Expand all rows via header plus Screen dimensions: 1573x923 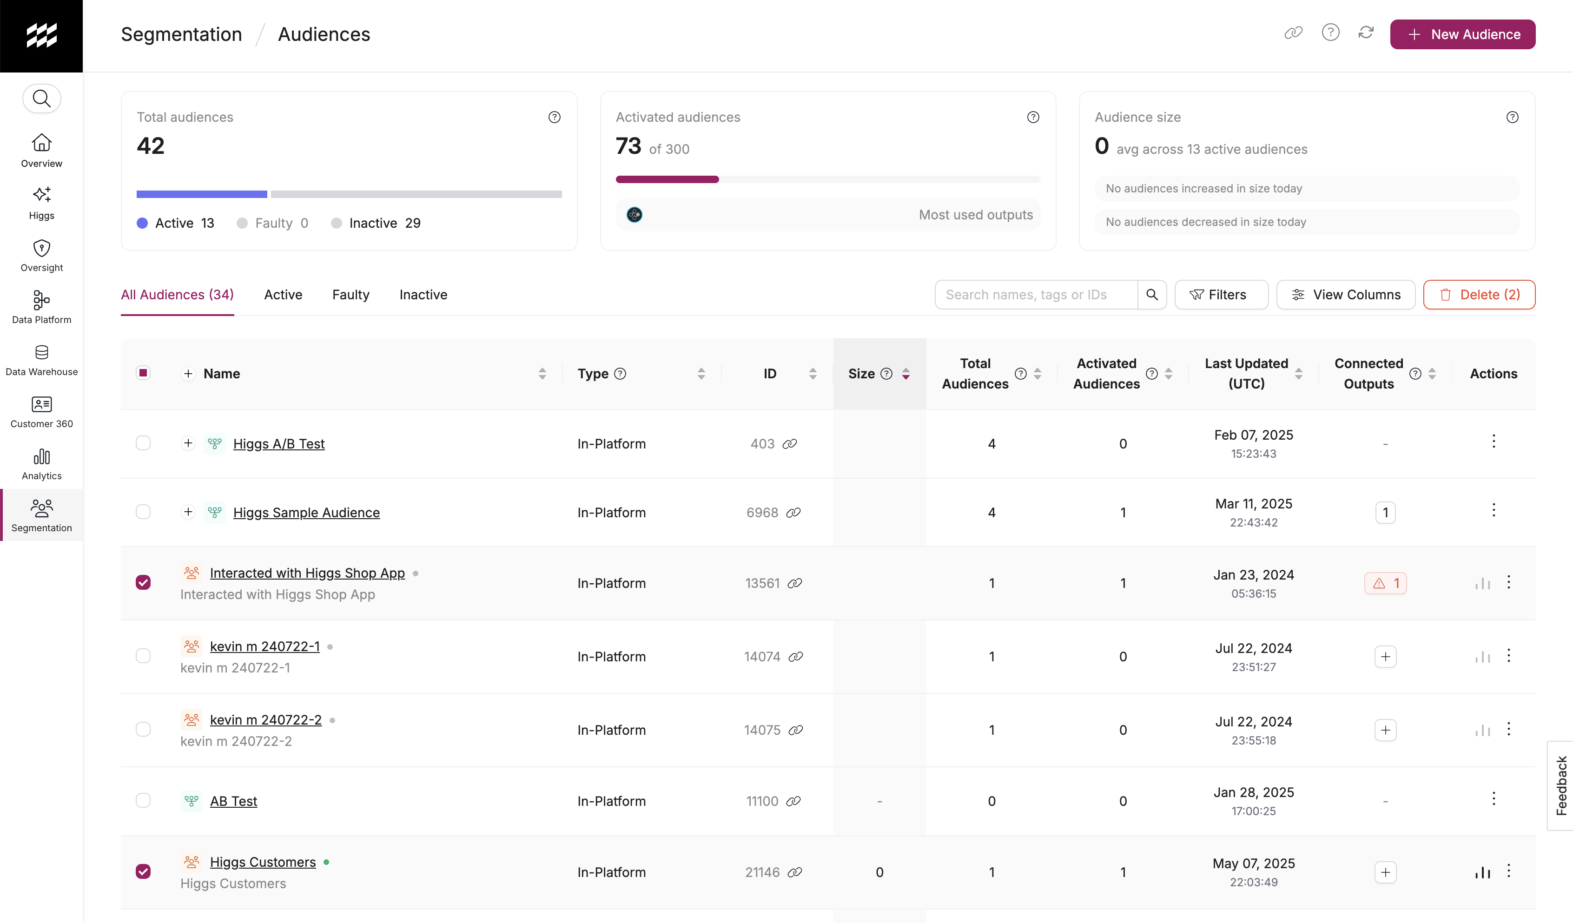coord(188,373)
